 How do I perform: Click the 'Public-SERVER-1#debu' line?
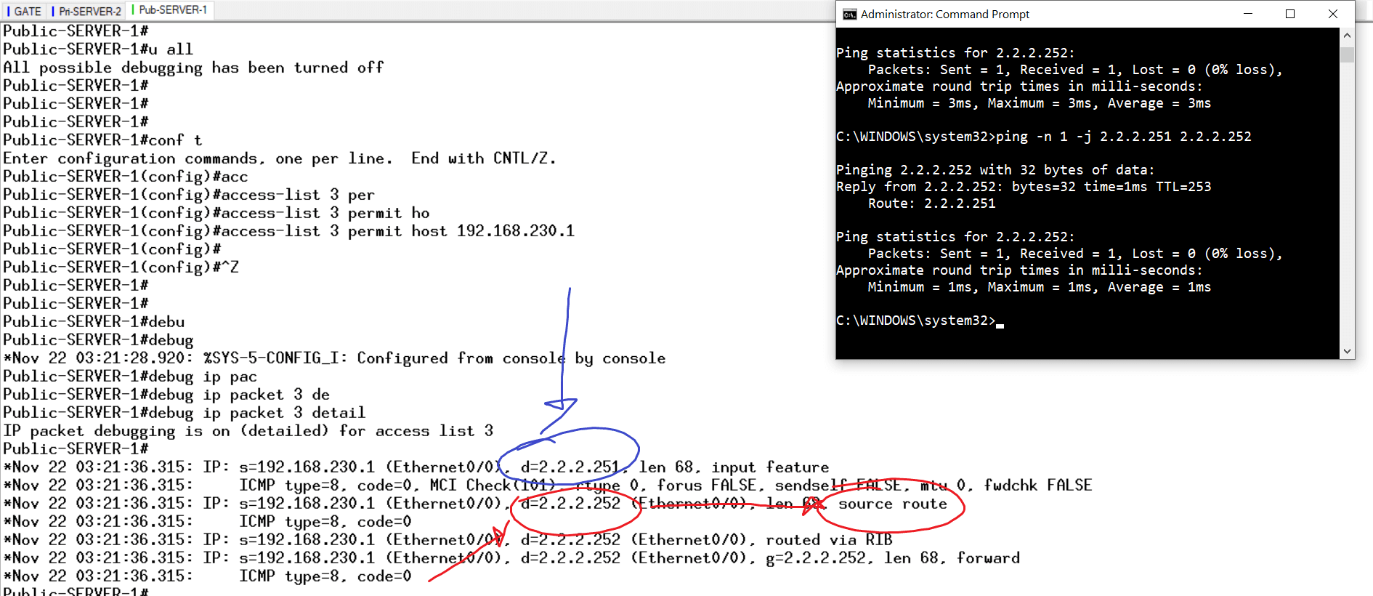(x=94, y=322)
